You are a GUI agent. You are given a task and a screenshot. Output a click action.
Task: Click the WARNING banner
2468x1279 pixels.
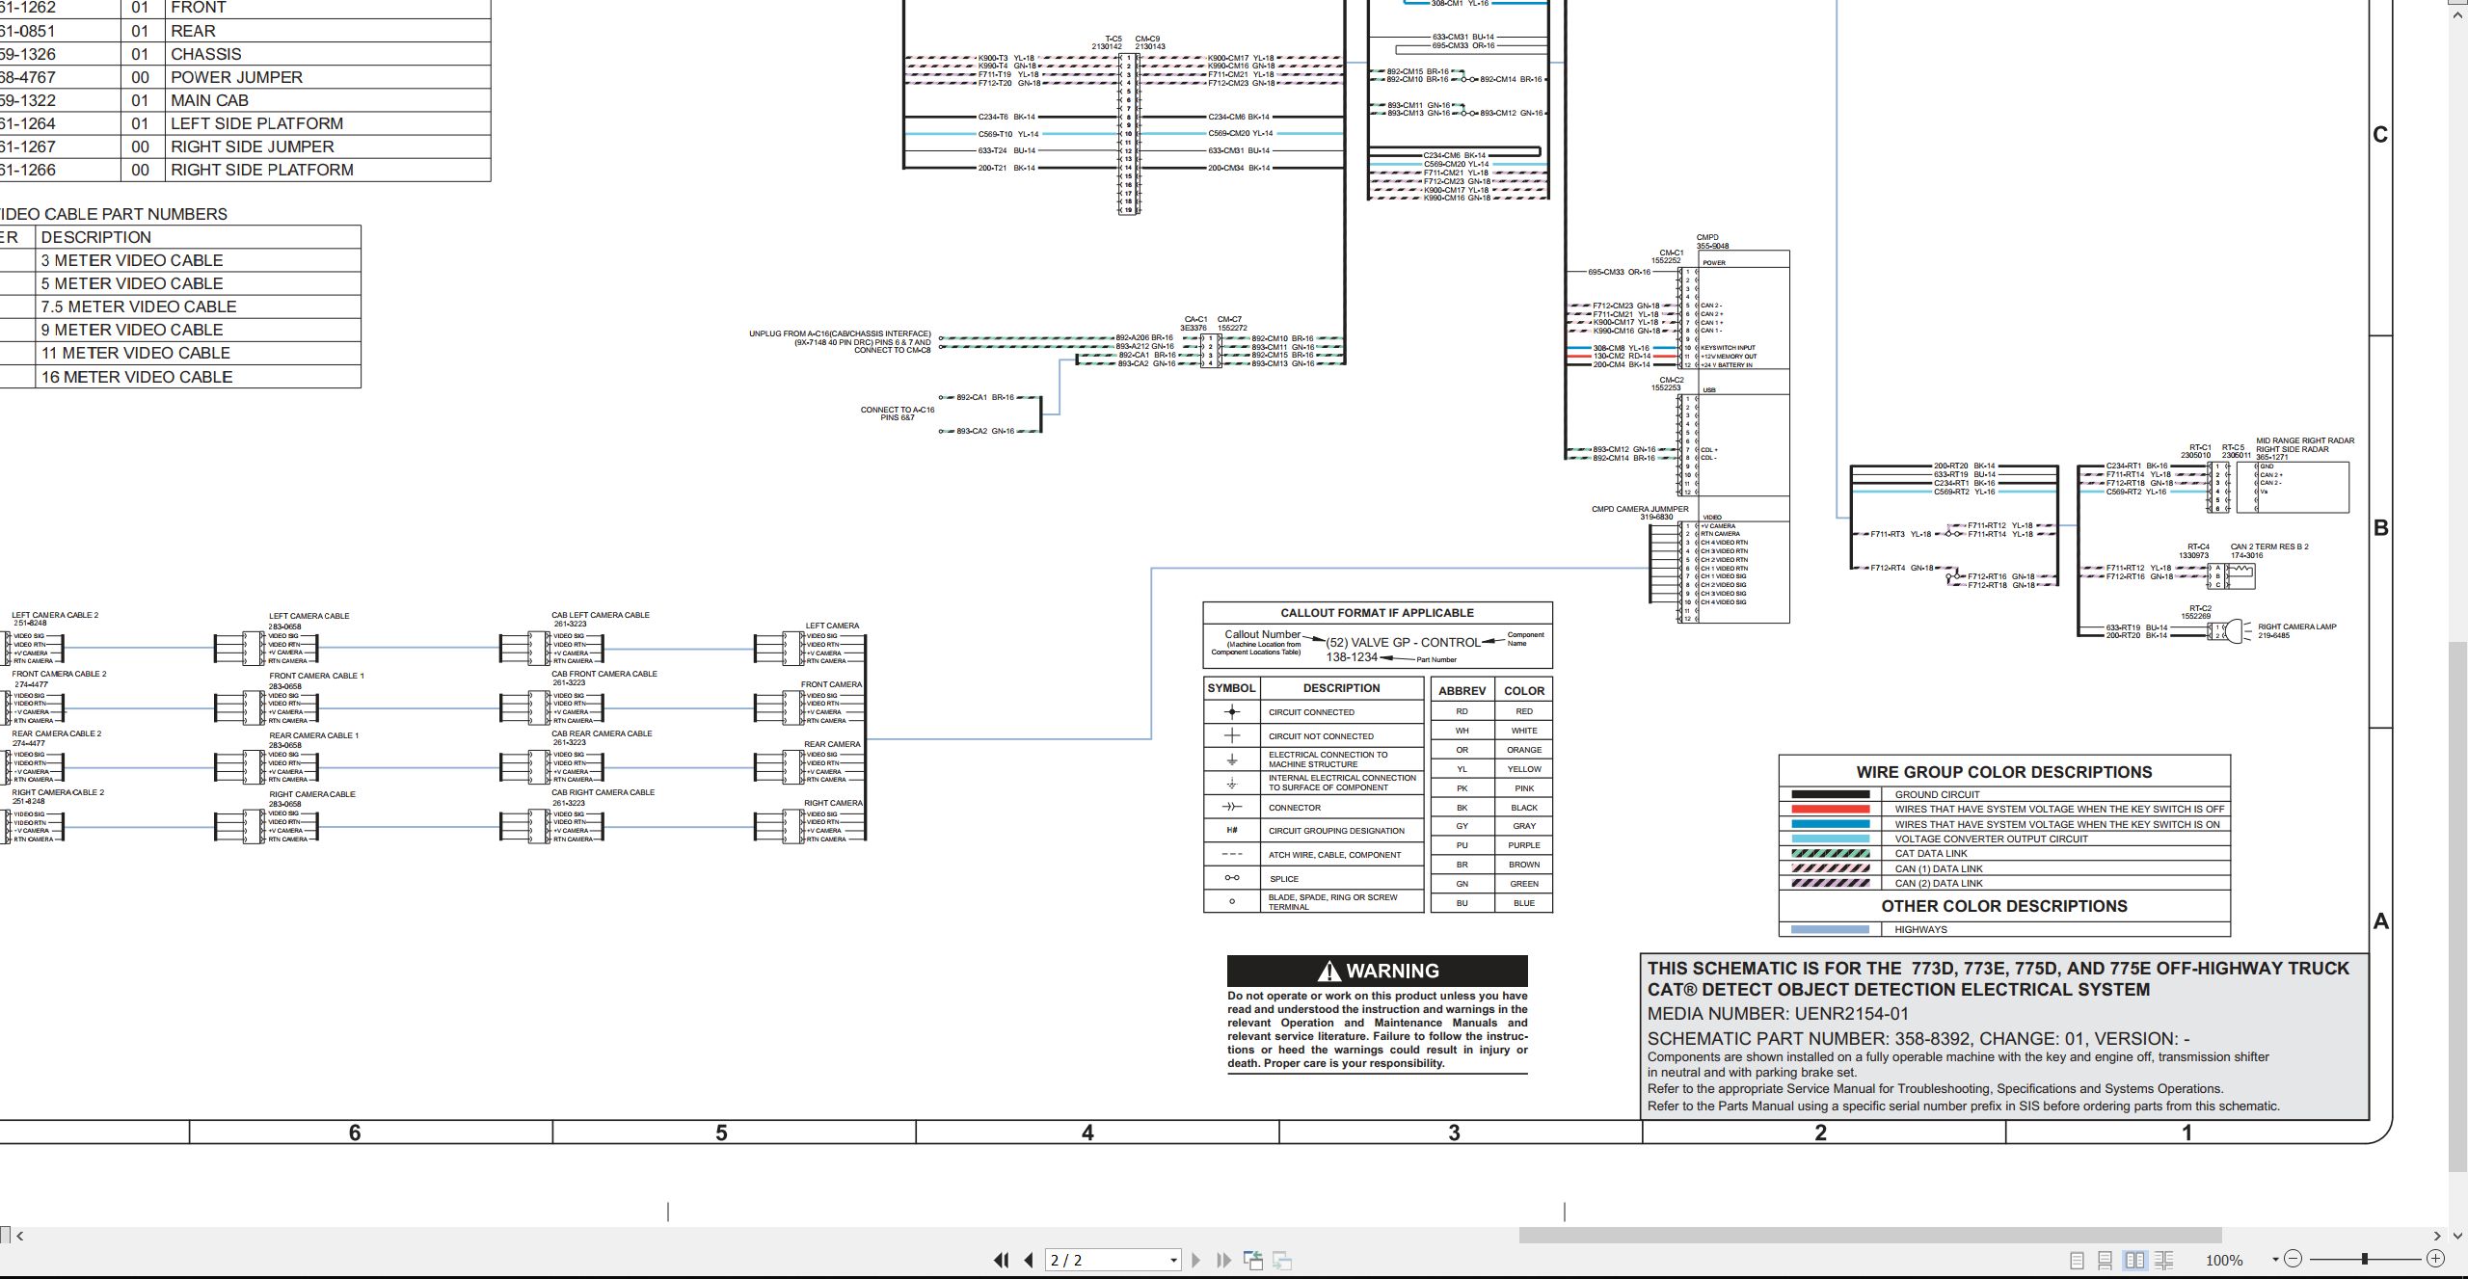(x=1377, y=971)
